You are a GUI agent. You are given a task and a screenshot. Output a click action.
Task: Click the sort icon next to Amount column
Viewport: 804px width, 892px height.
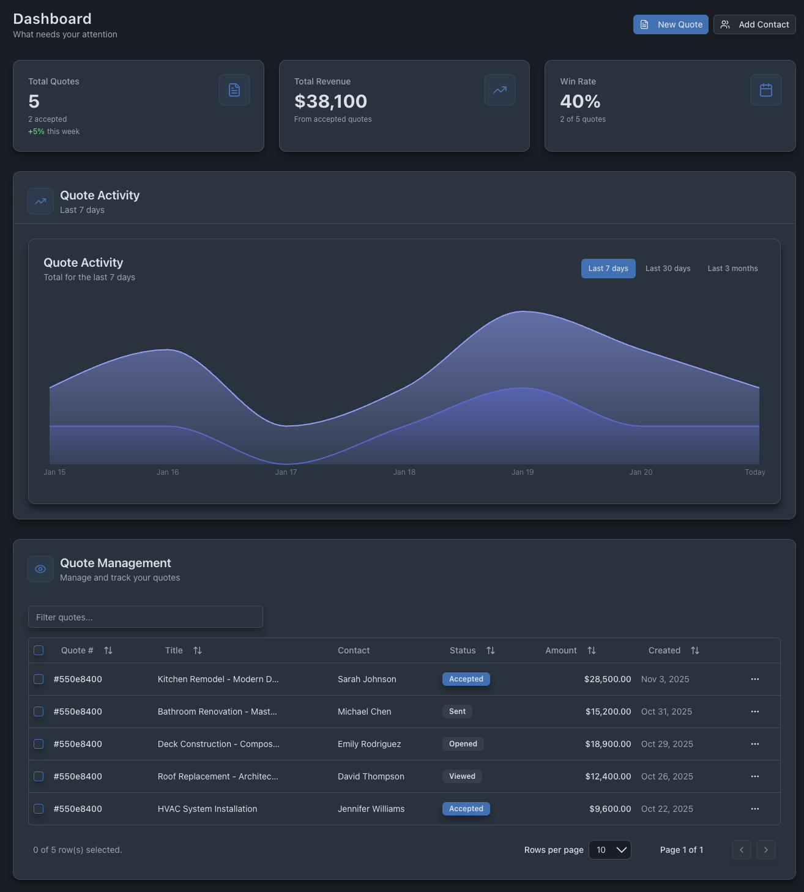[592, 650]
